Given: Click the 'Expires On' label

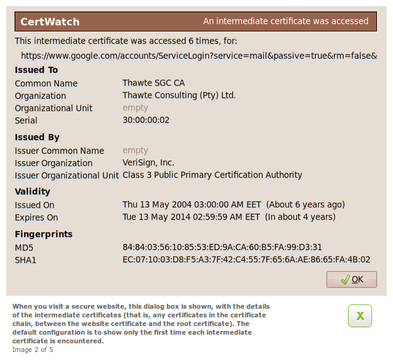Looking at the screenshot, I should coord(36,217).
